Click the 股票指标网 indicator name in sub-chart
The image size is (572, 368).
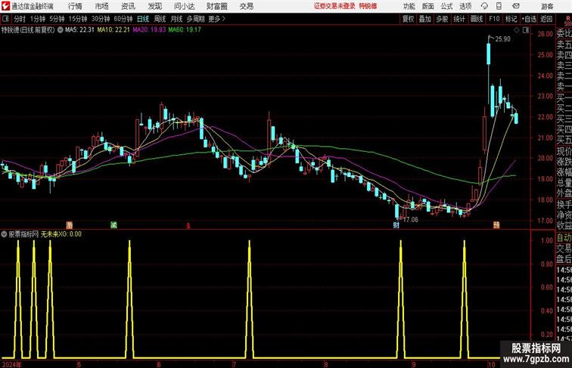(x=23, y=234)
